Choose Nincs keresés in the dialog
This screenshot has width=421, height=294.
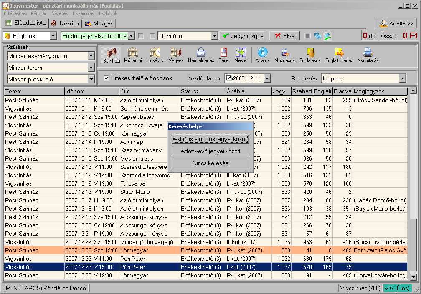(210, 163)
